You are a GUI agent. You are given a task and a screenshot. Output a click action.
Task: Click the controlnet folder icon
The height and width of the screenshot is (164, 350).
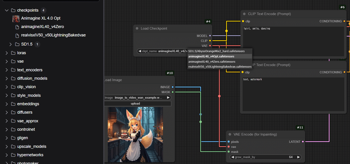pyautogui.click(x=13, y=129)
